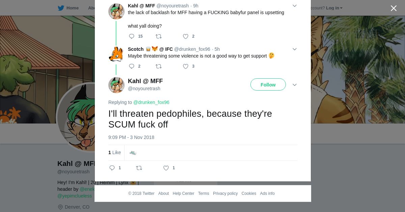Reply to Scotch's tweet
Viewport: 405px width, 212px height.
[x=132, y=66]
